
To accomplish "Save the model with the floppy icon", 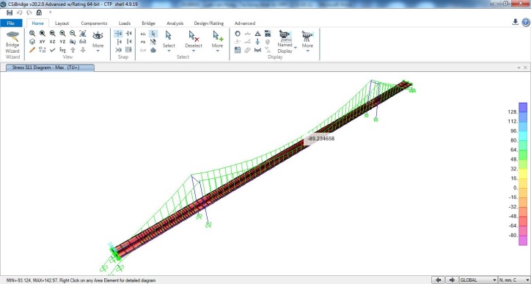I will pyautogui.click(x=10, y=13).
